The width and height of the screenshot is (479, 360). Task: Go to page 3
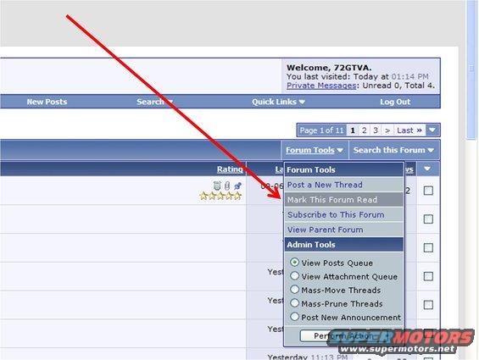tap(376, 130)
